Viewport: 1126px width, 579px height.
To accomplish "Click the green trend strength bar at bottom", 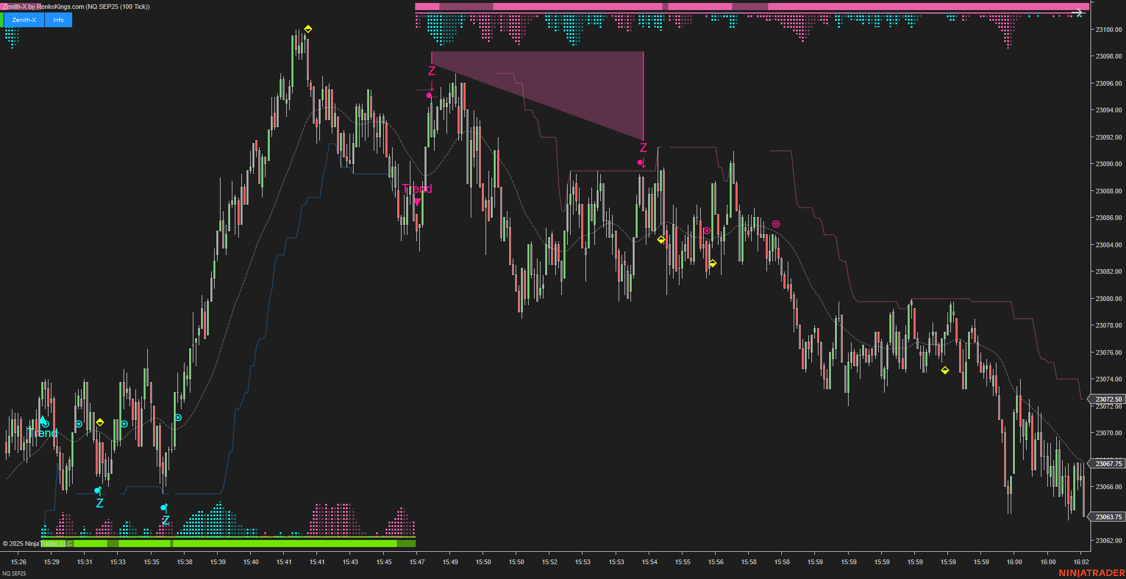I will 237,542.
